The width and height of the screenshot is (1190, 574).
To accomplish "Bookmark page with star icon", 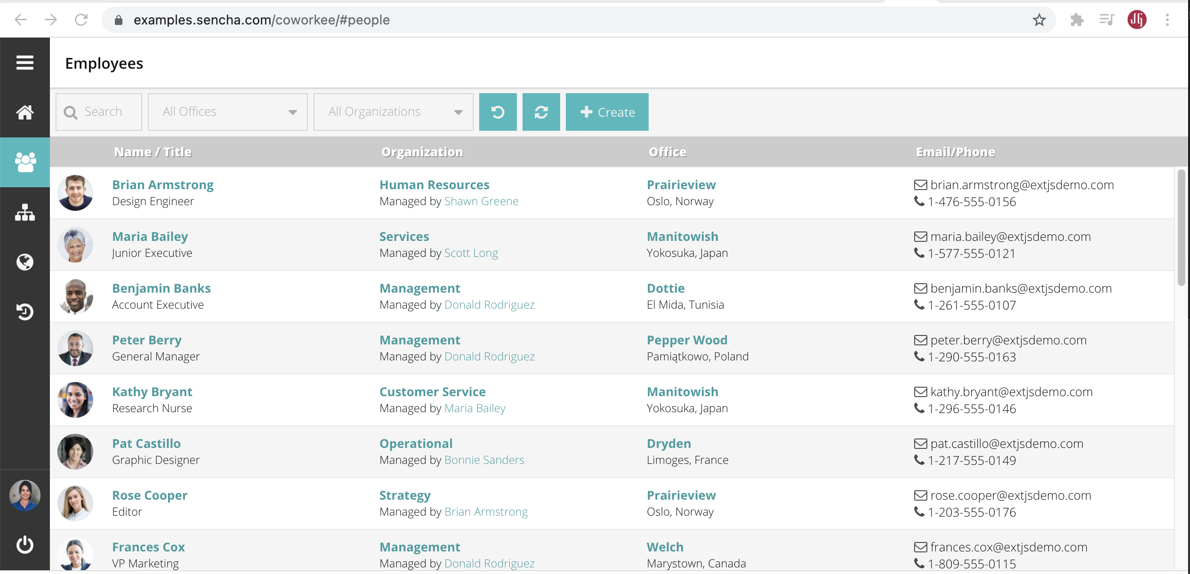I will 1039,20.
